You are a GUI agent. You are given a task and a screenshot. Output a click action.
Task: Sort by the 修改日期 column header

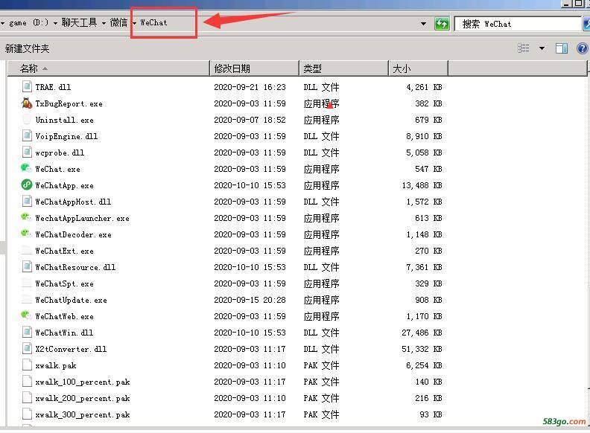tap(254, 68)
